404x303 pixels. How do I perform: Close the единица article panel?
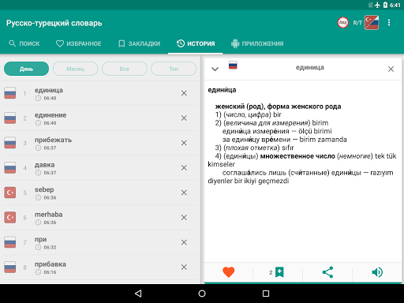pos(391,69)
